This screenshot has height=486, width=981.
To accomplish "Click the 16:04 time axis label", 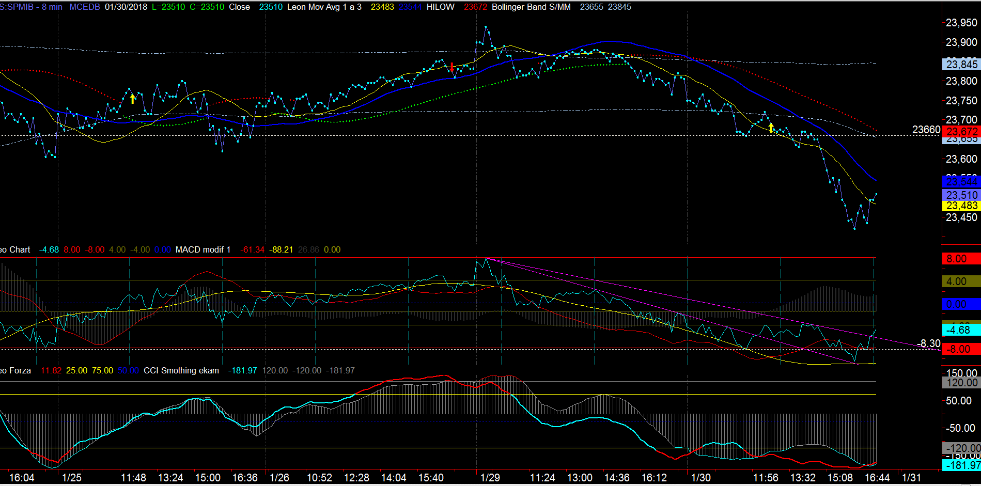I will [22, 478].
